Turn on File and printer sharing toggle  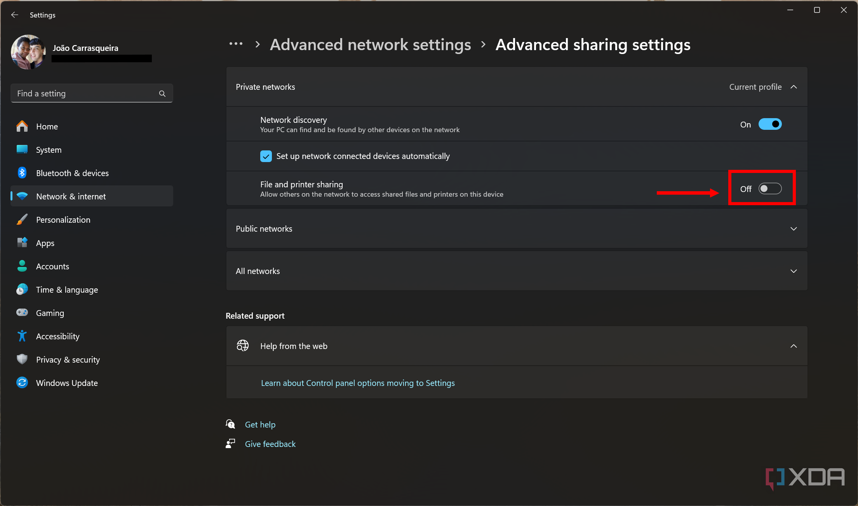pyautogui.click(x=770, y=189)
